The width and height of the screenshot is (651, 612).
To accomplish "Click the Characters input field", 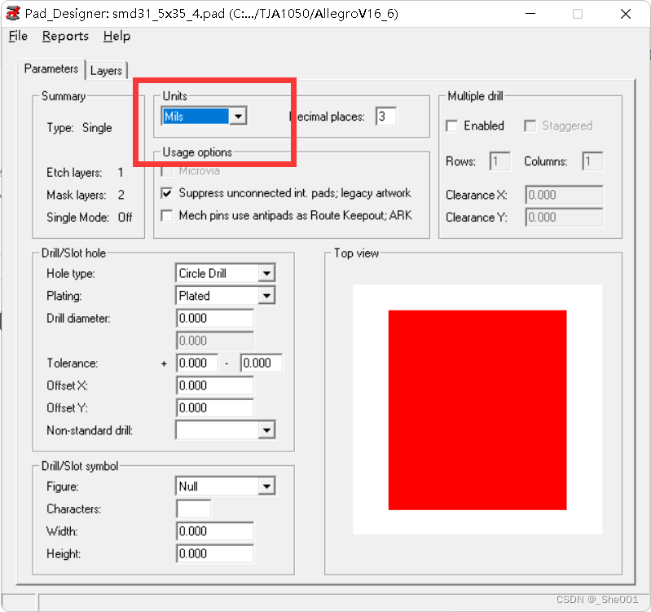I will click(x=194, y=509).
